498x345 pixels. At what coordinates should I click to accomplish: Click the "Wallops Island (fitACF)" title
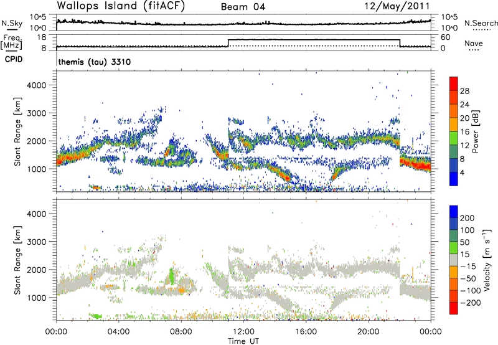click(x=120, y=6)
